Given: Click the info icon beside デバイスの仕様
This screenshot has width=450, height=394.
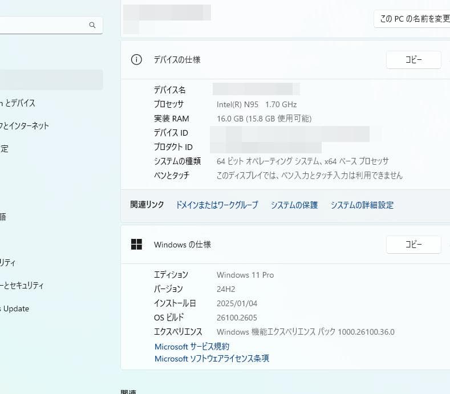Looking at the screenshot, I should [136, 60].
